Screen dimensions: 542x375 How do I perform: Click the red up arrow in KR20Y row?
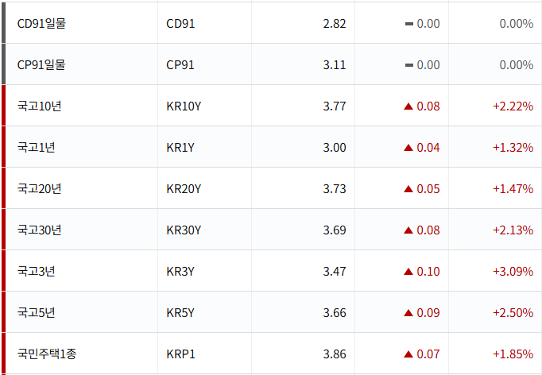(408, 189)
